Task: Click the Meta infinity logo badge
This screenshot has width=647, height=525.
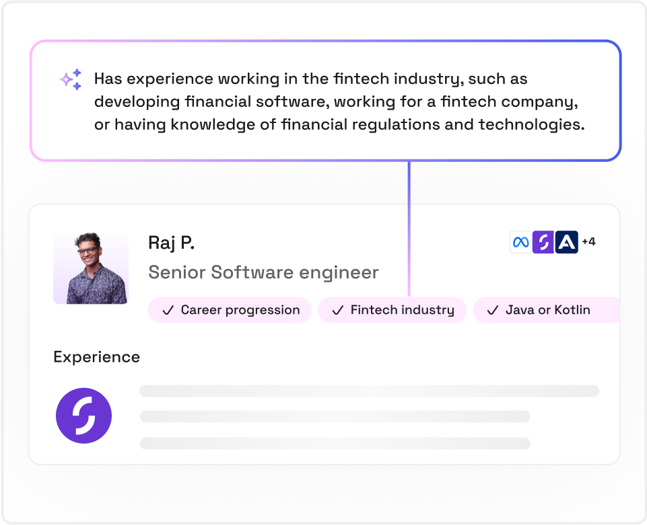Action: point(520,242)
